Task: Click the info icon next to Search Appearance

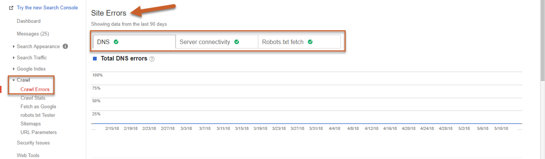Action: [x=65, y=47]
